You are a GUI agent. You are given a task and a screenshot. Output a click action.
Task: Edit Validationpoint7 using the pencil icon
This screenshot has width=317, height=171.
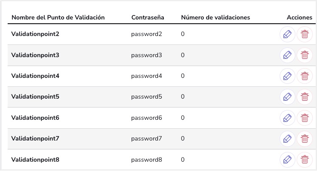tap(287, 139)
